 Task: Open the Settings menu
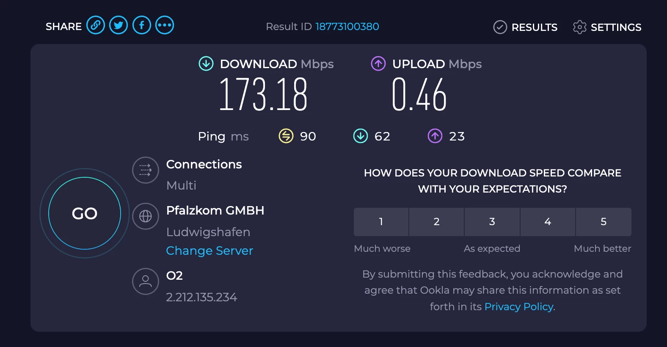click(x=607, y=27)
